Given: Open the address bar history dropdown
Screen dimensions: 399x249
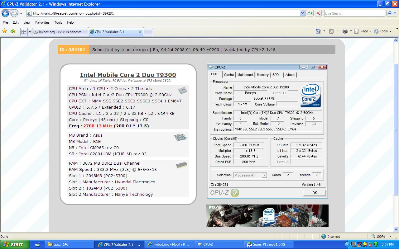Looking at the screenshot, I should (302, 13).
